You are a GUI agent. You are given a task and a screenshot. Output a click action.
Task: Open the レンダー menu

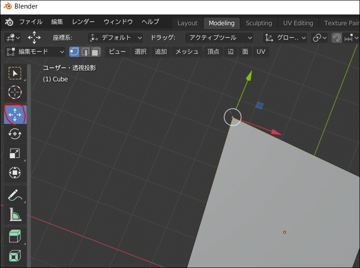tap(84, 22)
